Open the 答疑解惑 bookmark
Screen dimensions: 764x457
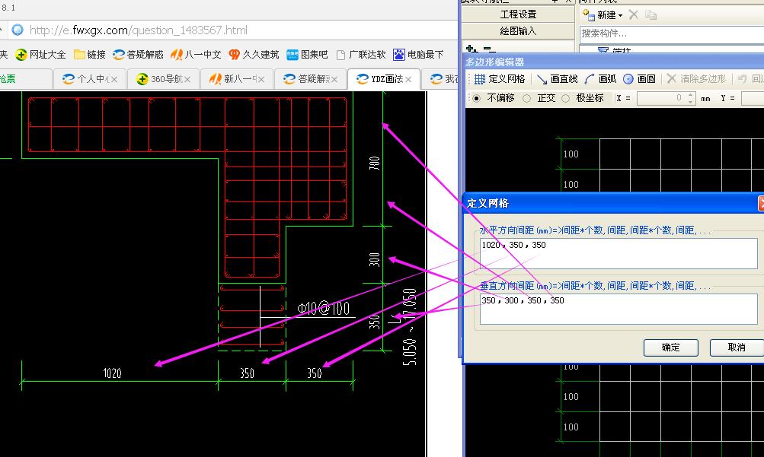point(138,55)
